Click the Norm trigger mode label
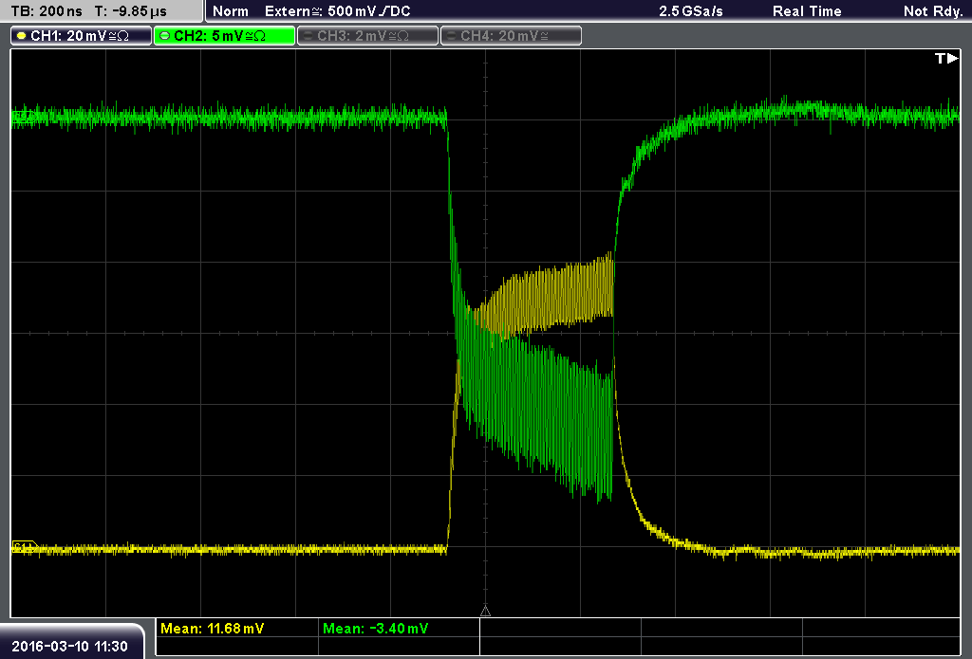The image size is (972, 659). point(230,11)
